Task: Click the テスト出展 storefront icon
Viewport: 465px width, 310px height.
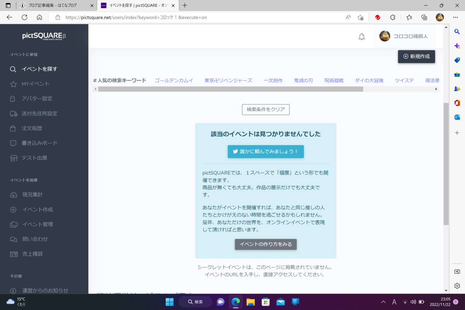Action: pyautogui.click(x=14, y=158)
